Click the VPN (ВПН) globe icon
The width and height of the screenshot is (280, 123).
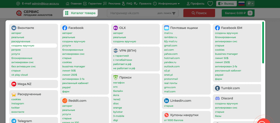[x=116, y=51]
